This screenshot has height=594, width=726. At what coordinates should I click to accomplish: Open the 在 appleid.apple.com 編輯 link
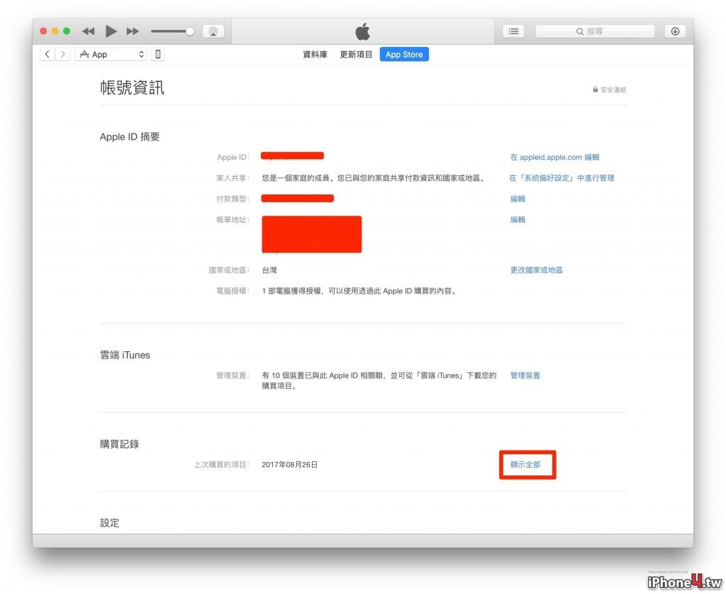click(554, 157)
